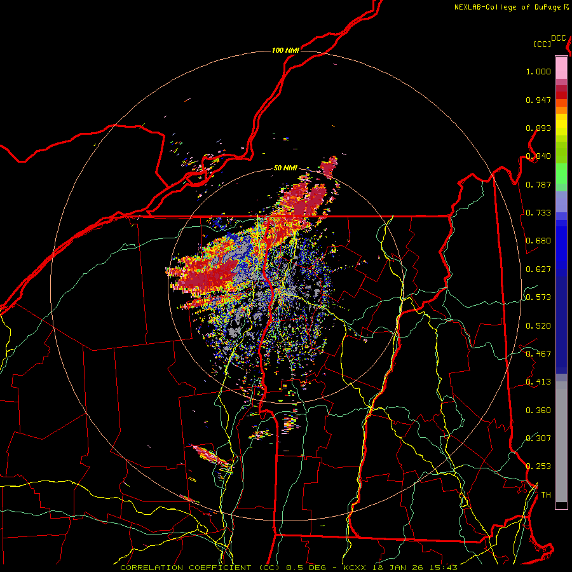Pick the red swatch on the color bar

tap(561, 95)
